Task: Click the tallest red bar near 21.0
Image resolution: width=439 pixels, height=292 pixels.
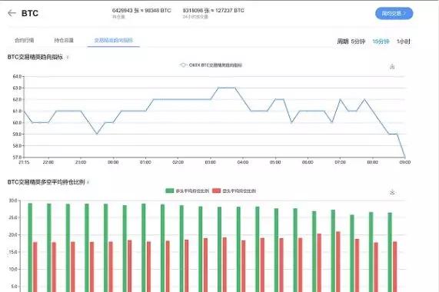Action: pos(338,261)
